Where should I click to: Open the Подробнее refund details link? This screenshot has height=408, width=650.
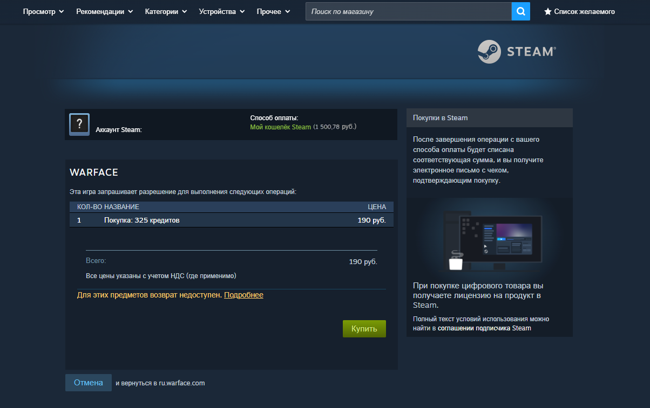(x=243, y=295)
